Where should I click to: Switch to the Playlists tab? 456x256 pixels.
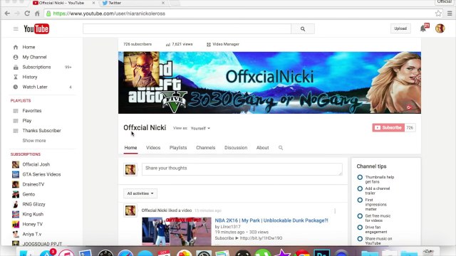(x=178, y=148)
